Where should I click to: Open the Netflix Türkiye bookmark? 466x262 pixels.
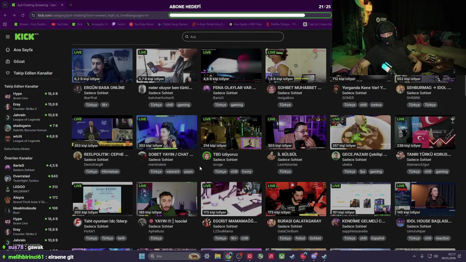click(282, 24)
